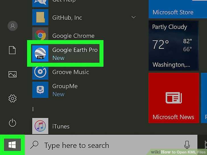Click the Google Chrome app icon

coord(40,34)
